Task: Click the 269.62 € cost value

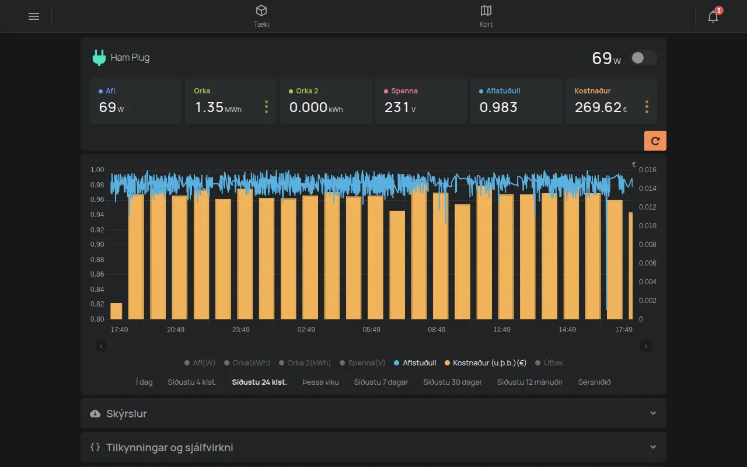Action: click(601, 107)
